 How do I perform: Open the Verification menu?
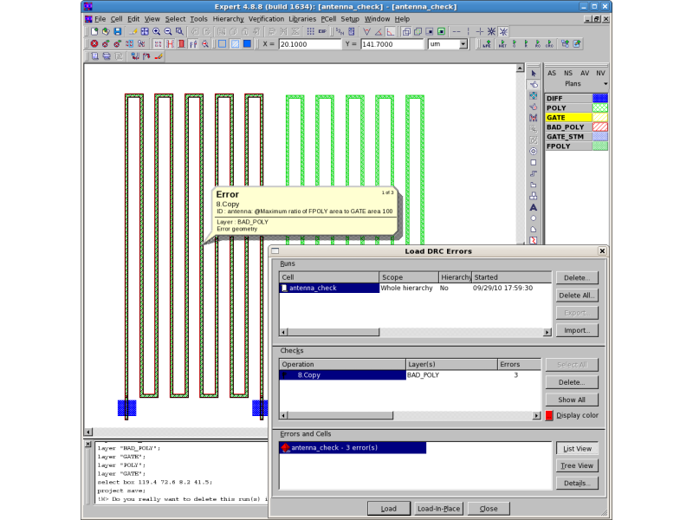[266, 18]
